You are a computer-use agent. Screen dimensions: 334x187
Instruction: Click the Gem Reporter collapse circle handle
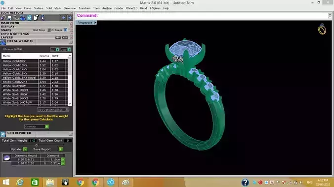pyautogui.click(x=37, y=145)
